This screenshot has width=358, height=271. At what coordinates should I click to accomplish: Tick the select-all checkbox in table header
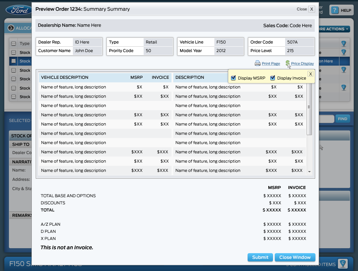[14, 44]
